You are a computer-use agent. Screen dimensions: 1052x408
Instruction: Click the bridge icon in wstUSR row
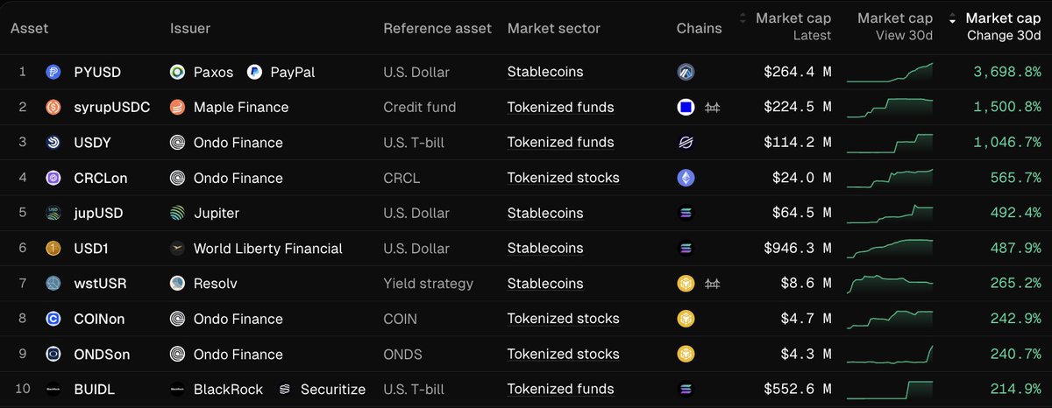[x=712, y=284]
